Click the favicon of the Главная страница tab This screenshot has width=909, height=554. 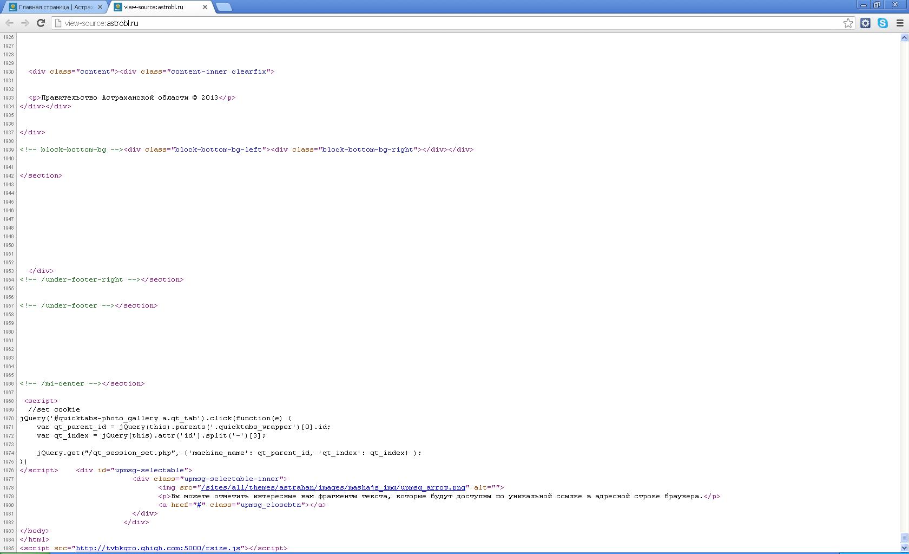13,7
